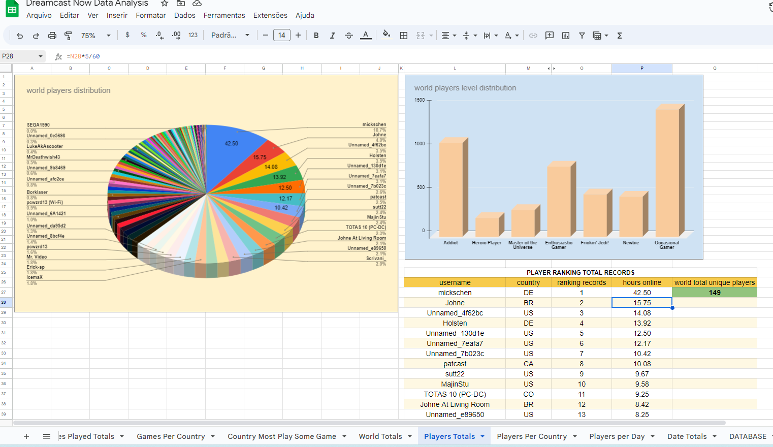
Task: Switch to Players Per Country sheet
Action: (532, 436)
